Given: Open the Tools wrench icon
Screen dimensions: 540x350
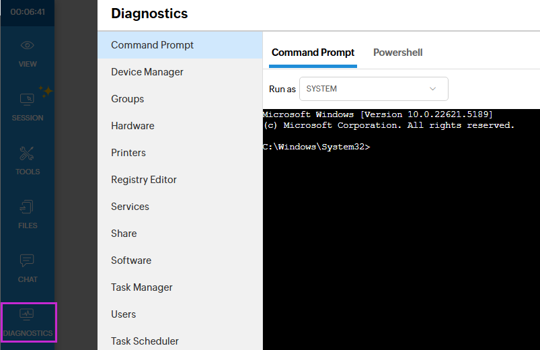Looking at the screenshot, I should pyautogui.click(x=28, y=153).
